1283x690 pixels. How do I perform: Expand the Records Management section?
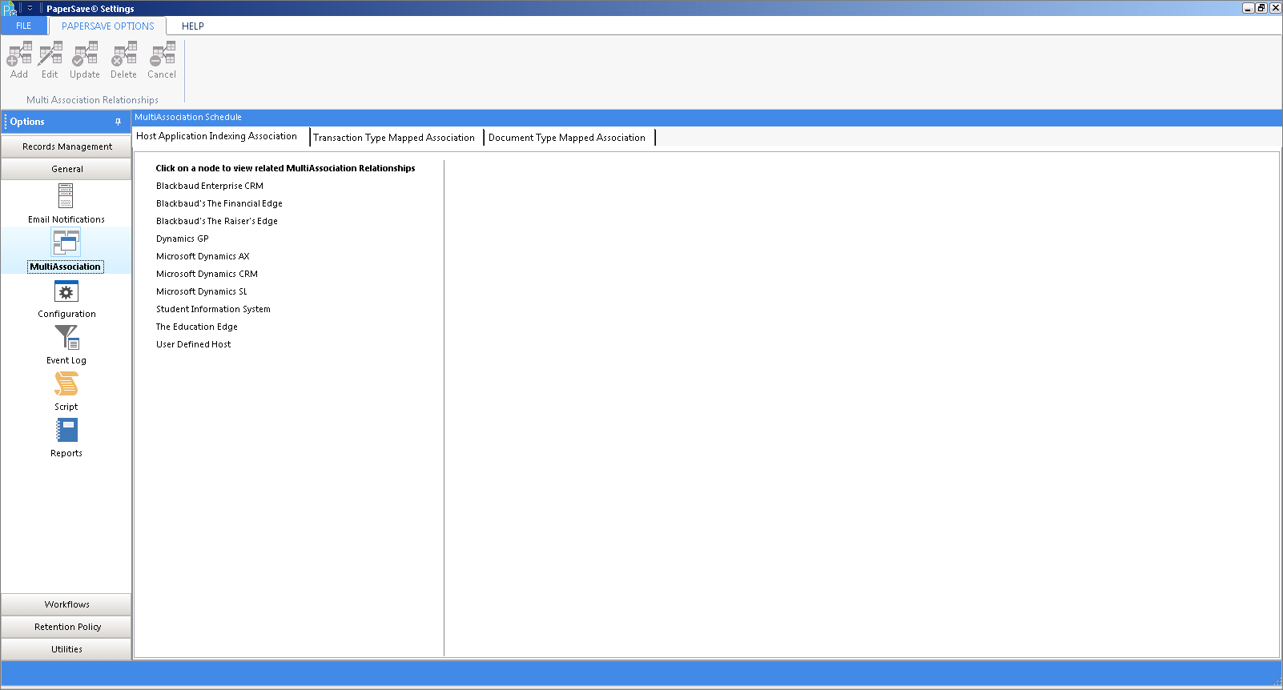pyautogui.click(x=66, y=146)
